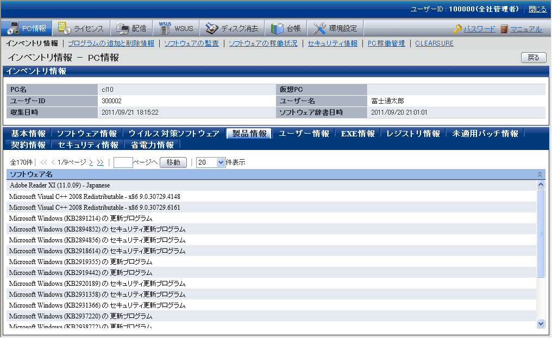Open ソフトウェアの監査 link
The width and height of the screenshot is (552, 338).
pos(191,43)
